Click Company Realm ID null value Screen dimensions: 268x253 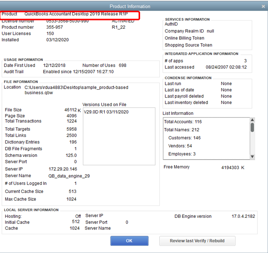tap(210, 31)
